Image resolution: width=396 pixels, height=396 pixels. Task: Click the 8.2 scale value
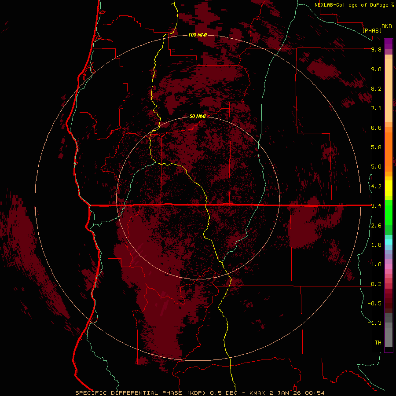click(376, 88)
